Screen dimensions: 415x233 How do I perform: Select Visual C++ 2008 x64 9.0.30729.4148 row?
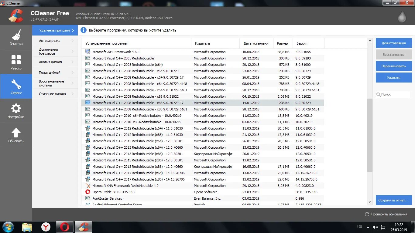click(203, 84)
